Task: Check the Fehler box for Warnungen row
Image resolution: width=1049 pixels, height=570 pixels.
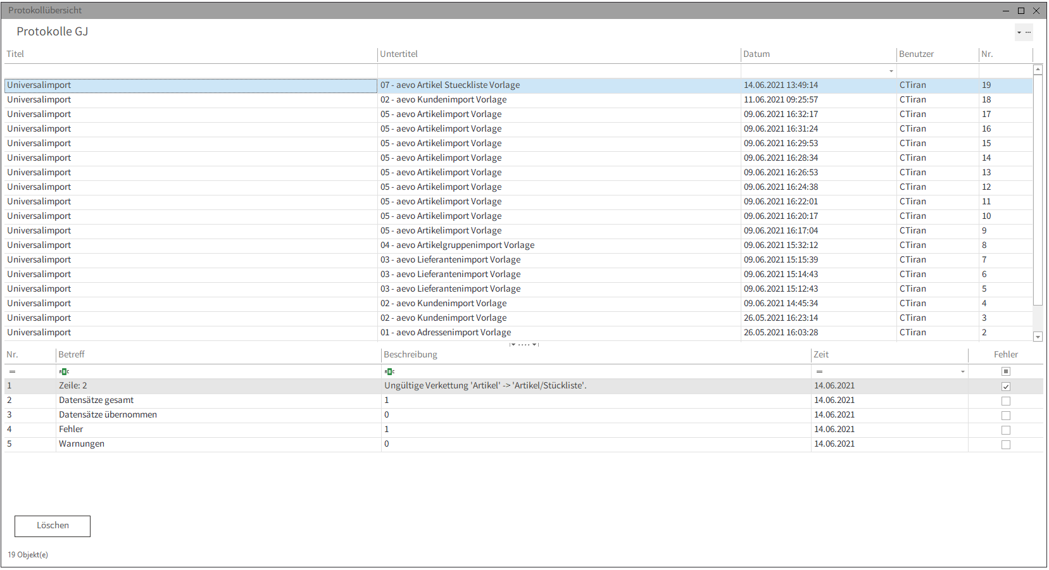Action: tap(1006, 445)
